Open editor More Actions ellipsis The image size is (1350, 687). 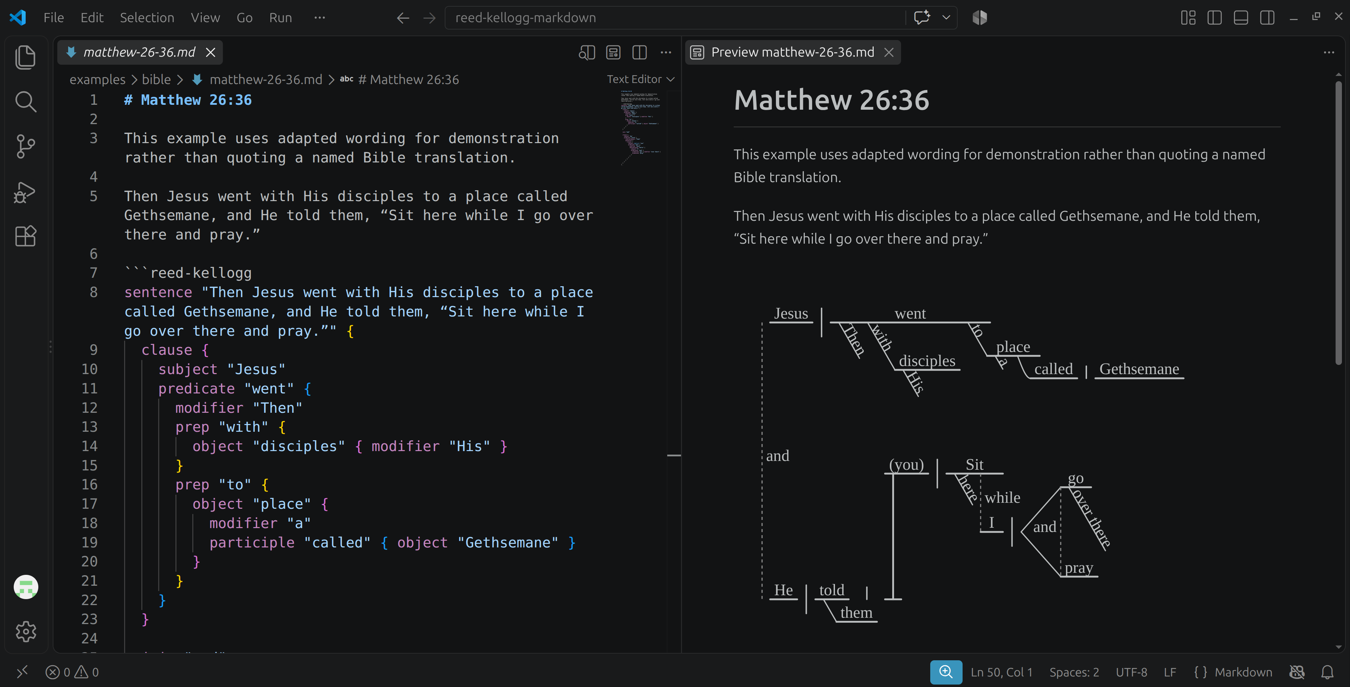tap(666, 52)
